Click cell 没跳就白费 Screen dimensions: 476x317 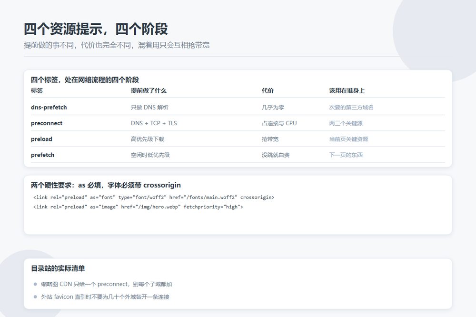click(x=276, y=155)
